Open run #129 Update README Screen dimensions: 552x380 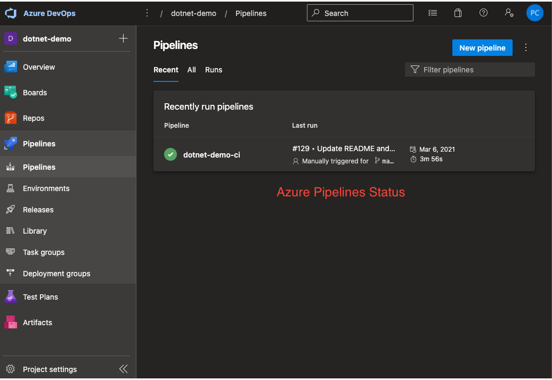click(344, 148)
